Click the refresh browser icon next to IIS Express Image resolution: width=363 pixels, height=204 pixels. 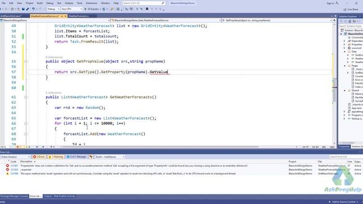(x=104, y=9)
